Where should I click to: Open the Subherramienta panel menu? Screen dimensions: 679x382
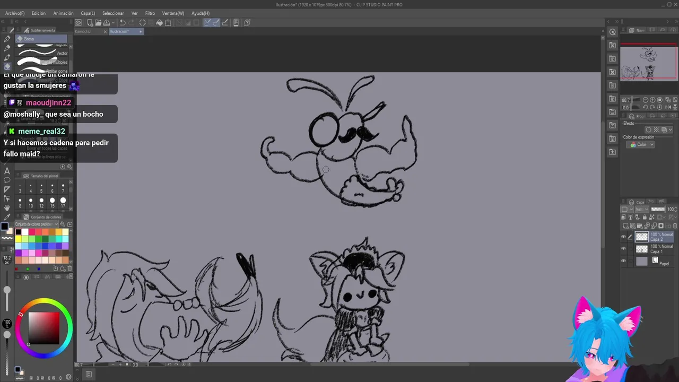(x=19, y=30)
